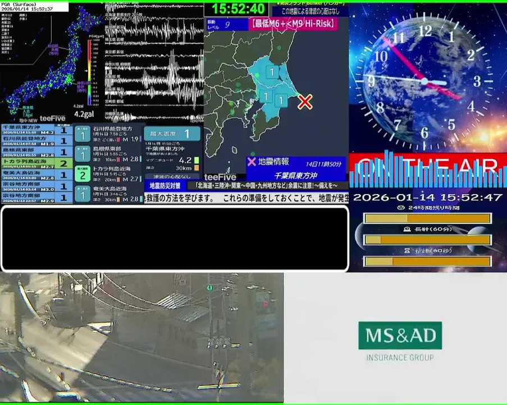Image resolution: width=507 pixels, height=405 pixels.
Task: Click the date time 2026-01-14 15:52:47
Action: click(x=428, y=197)
